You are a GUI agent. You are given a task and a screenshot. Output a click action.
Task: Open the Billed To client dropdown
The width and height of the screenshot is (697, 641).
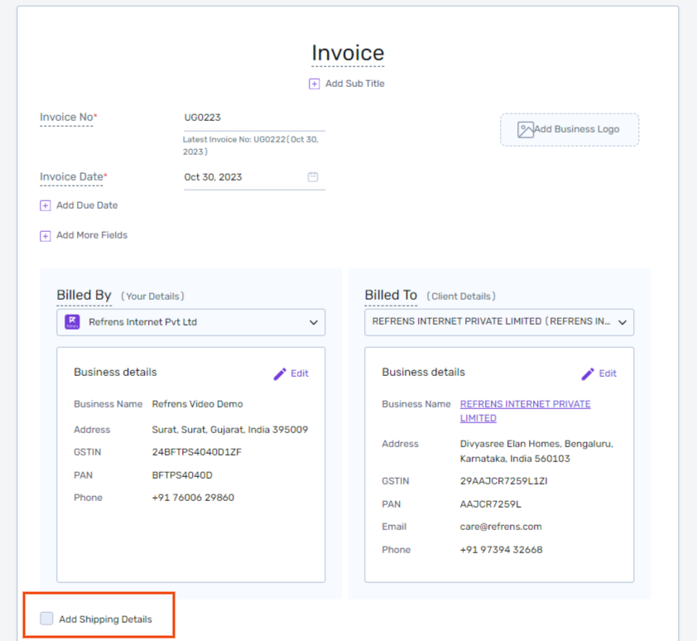coord(499,322)
